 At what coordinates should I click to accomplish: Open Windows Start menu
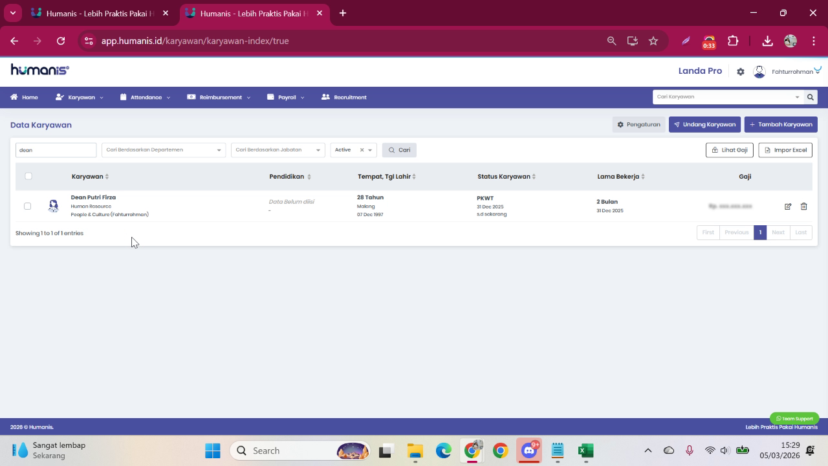pyautogui.click(x=212, y=450)
